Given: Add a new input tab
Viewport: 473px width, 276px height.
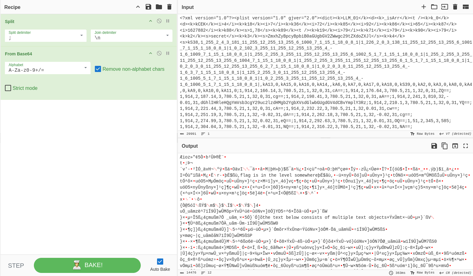Looking at the screenshot, I should 424,7.
